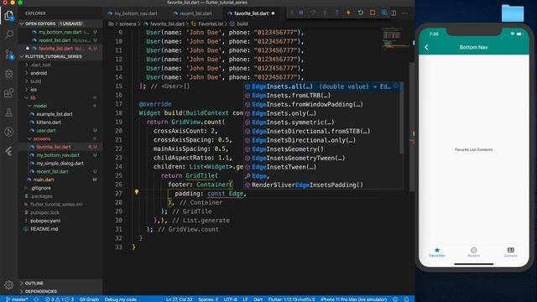This screenshot has height=302, width=537.
Task: Choose EdgeInsets.all suggestion
Action: pyautogui.click(x=322, y=86)
